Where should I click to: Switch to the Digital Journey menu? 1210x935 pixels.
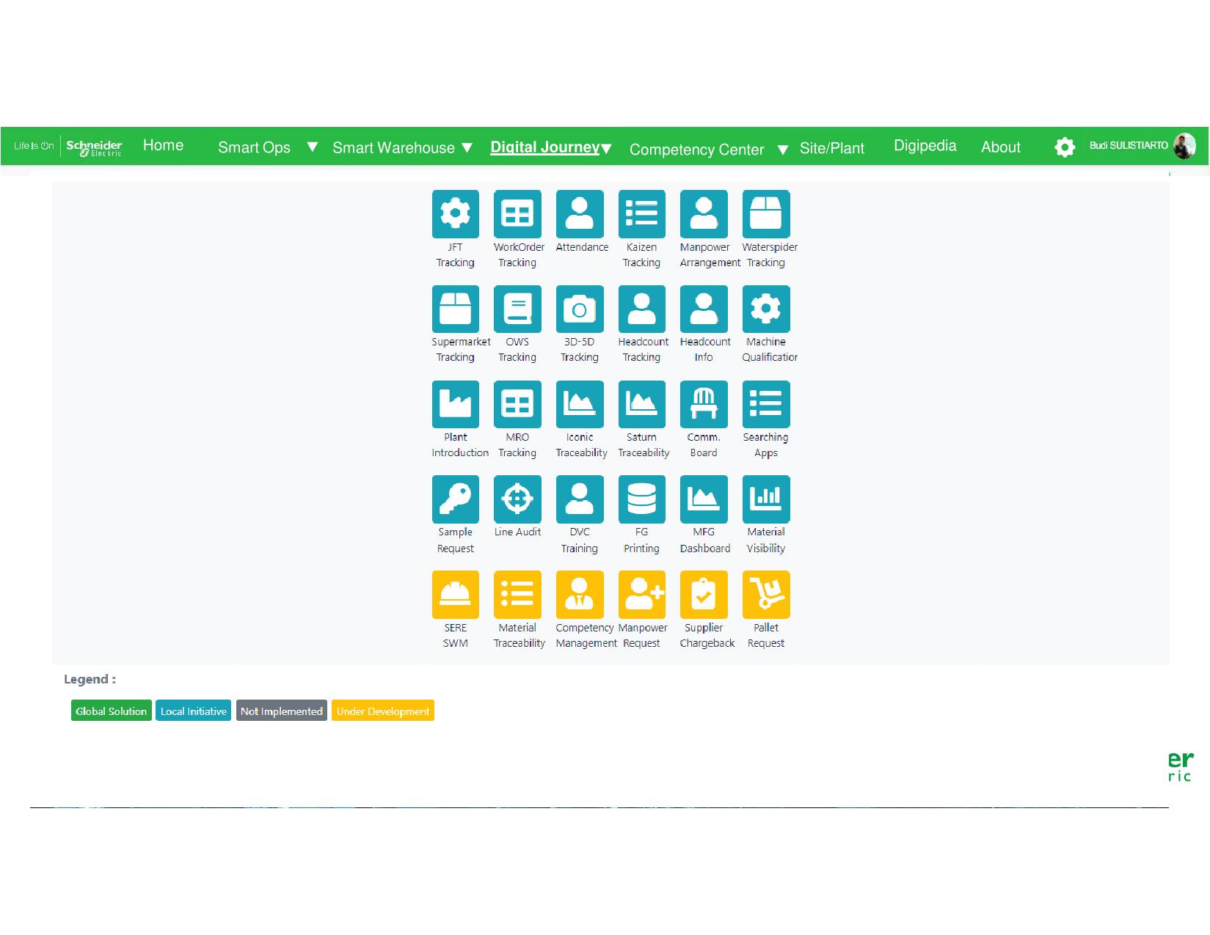544,147
